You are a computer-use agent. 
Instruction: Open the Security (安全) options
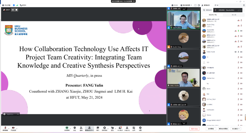(74, 128)
